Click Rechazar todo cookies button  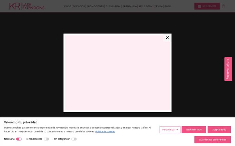[194, 129]
